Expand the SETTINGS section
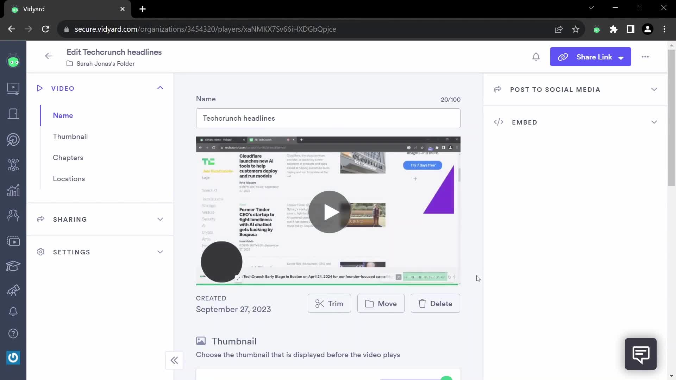This screenshot has width=676, height=380. (160, 252)
